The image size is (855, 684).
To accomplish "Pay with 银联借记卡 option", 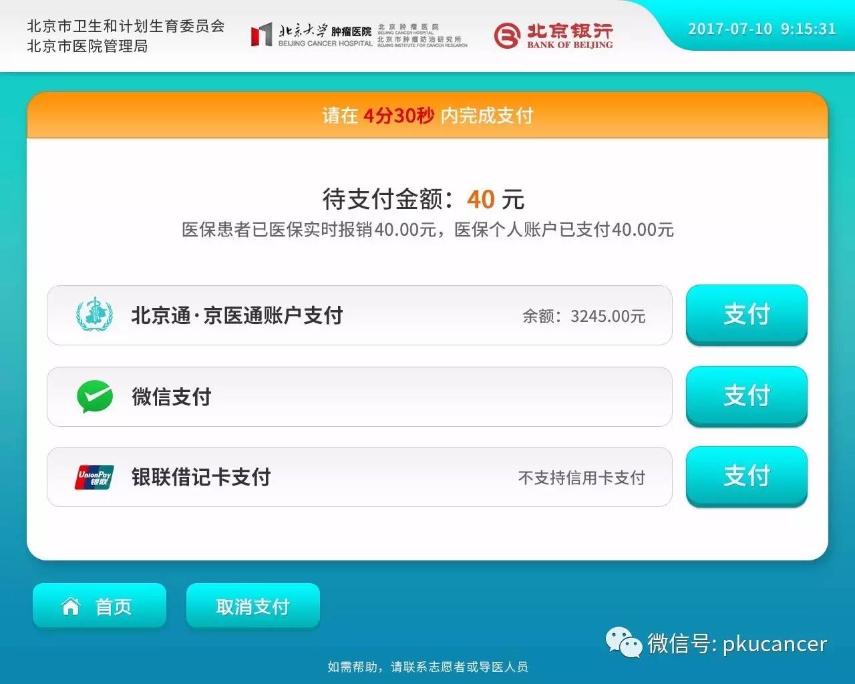I will click(x=747, y=476).
